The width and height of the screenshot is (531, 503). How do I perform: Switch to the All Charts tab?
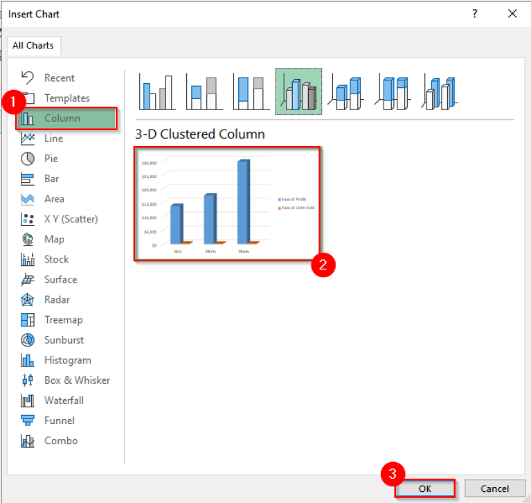point(33,46)
